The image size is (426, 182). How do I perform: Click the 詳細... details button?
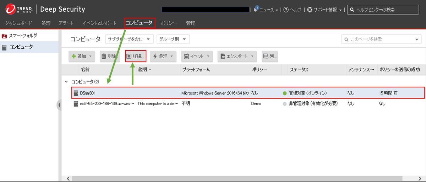136,56
